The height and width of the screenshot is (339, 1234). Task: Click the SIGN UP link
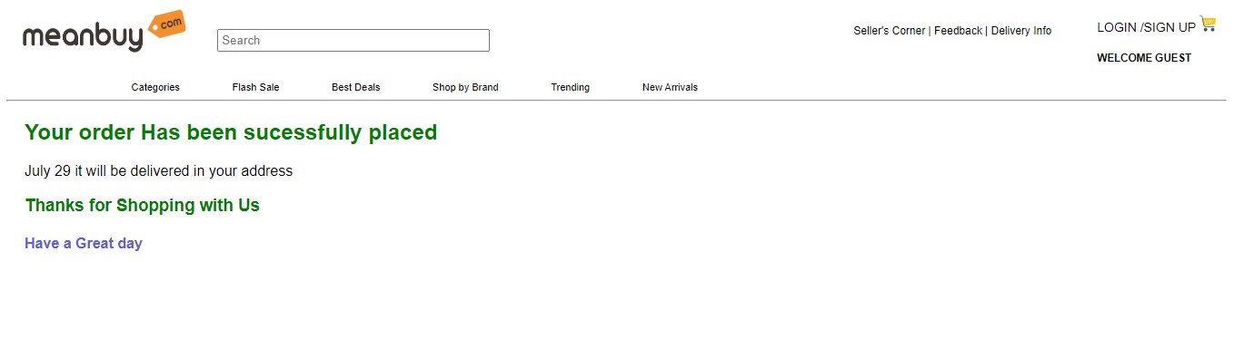tap(1169, 27)
